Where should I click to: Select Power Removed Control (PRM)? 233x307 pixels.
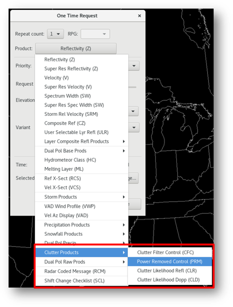point(170,262)
